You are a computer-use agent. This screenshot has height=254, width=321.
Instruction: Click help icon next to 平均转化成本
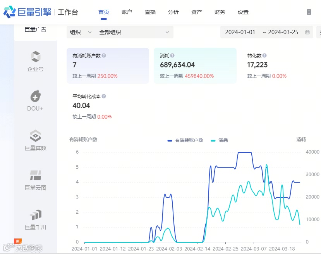pos(104,96)
